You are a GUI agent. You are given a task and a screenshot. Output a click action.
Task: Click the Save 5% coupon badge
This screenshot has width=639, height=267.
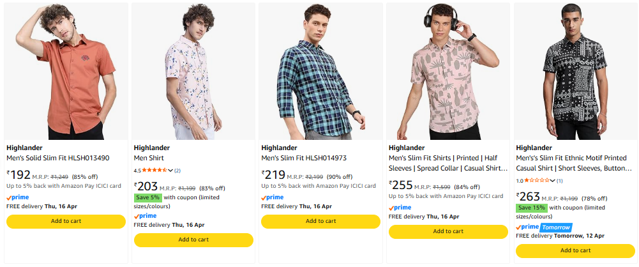pos(147,197)
